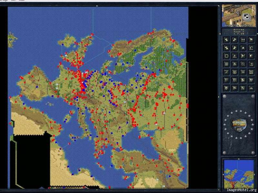
Task: Click the crossed X icon in the fourth row
Action: pos(235,64)
